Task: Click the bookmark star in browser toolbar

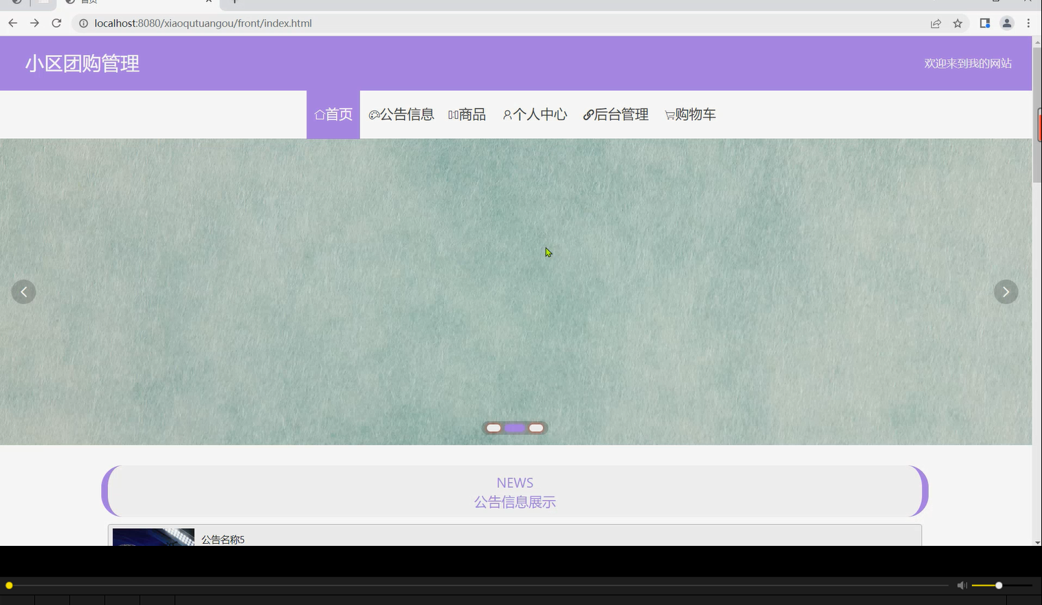Action: [957, 23]
